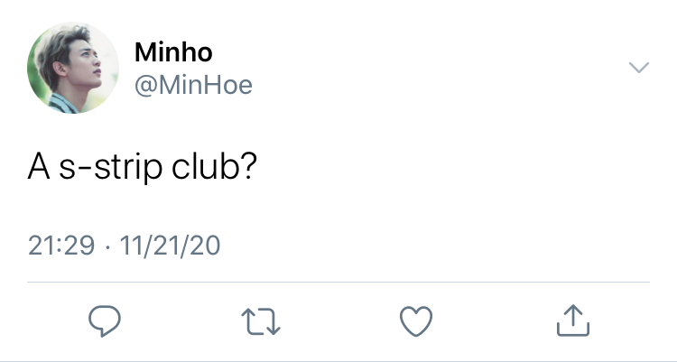Screen dimensions: 677x362
Task: Open the Minho display name profile link
Action: tap(173, 51)
